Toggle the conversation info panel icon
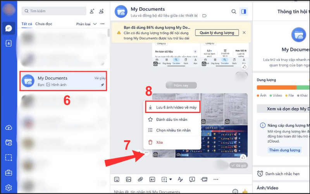Viewport: 310px width, 194px height. (244, 12)
